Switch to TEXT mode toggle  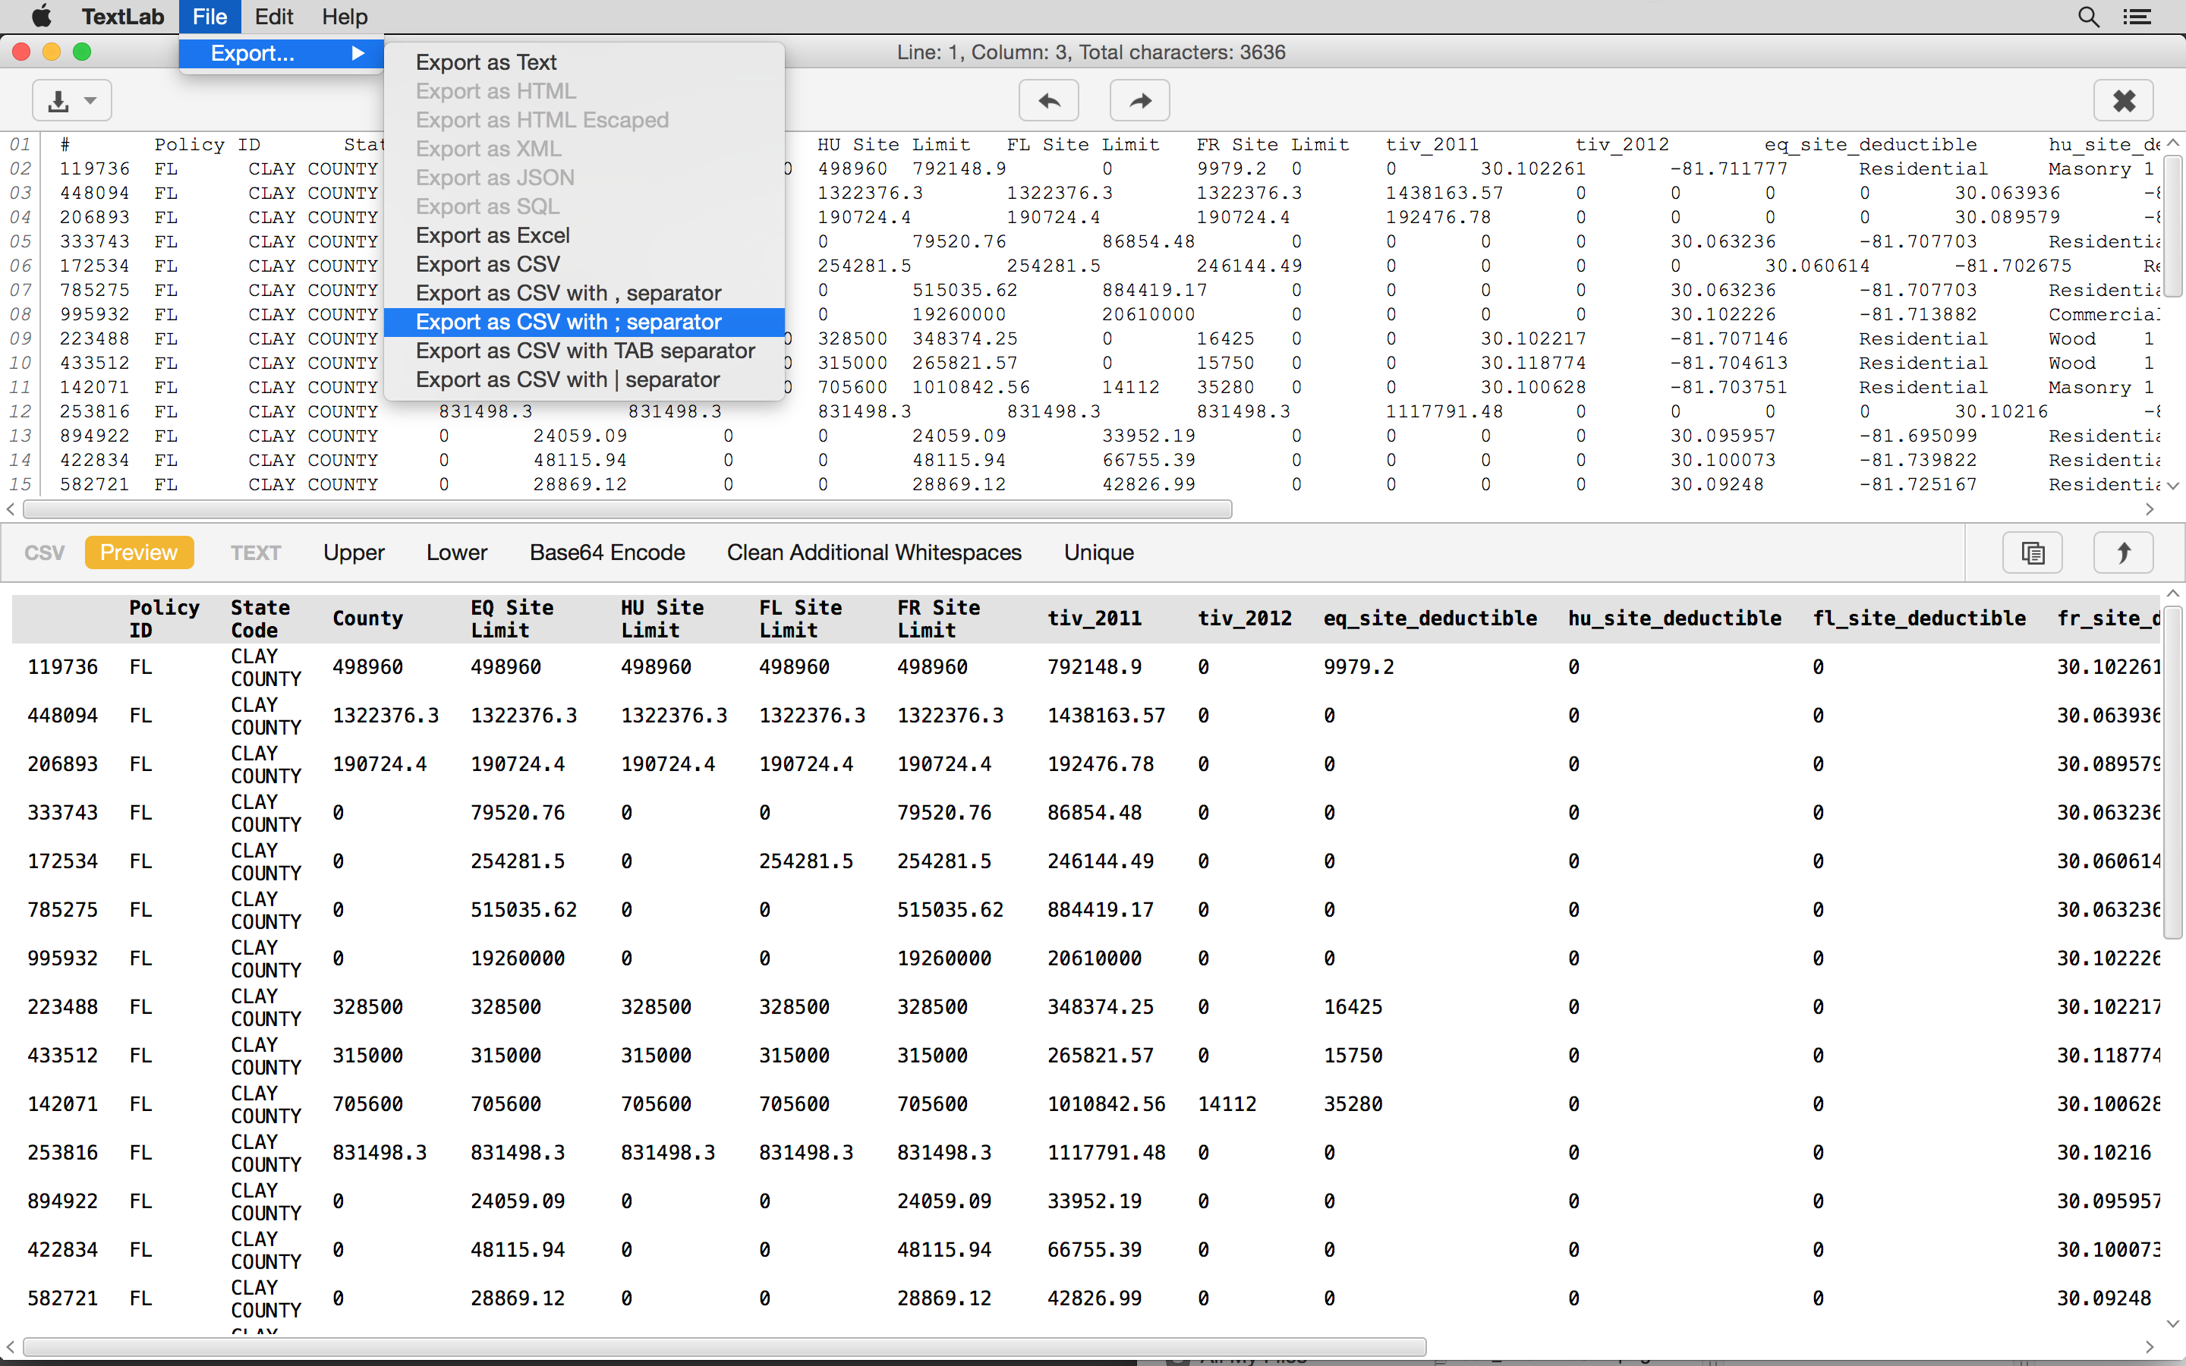coord(256,552)
